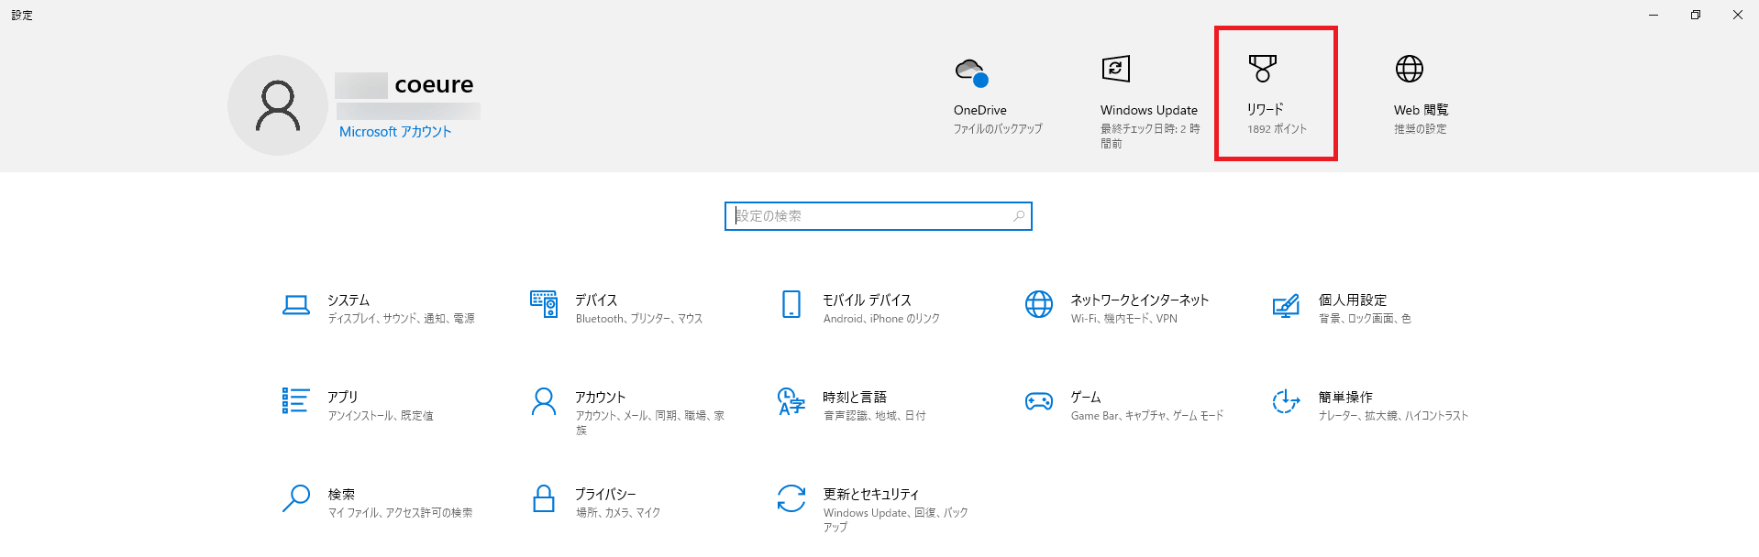Open 時刻と言語 settings icon

tap(791, 401)
